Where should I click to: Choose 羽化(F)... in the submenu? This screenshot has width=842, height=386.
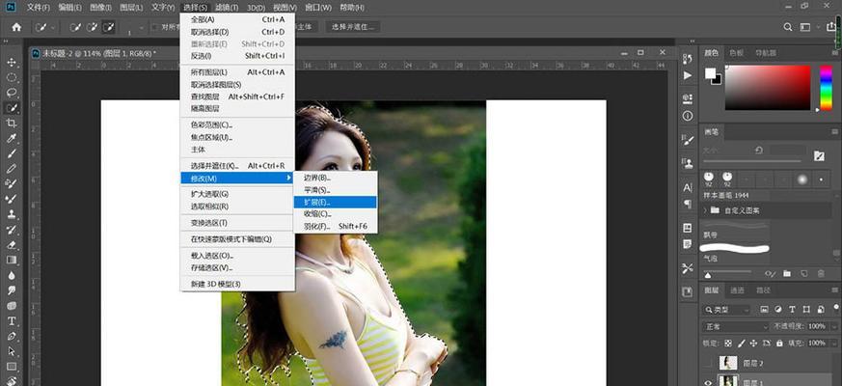pyautogui.click(x=335, y=227)
